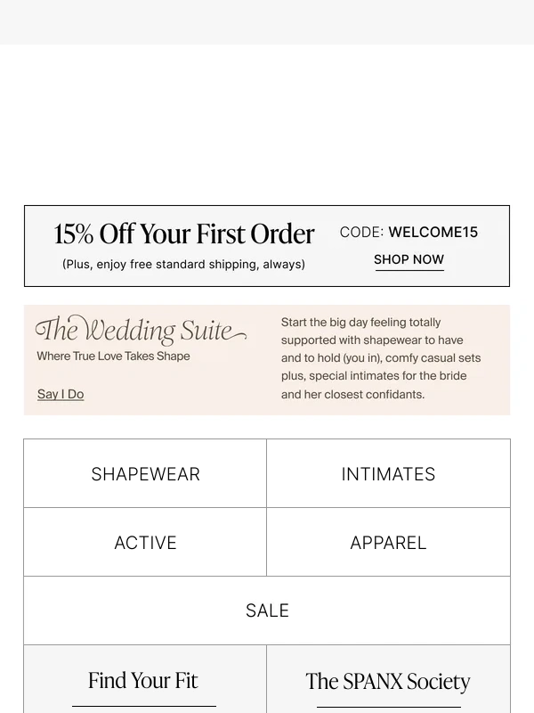Go to the INTIMATES category
534x713 pixels.
tap(389, 473)
